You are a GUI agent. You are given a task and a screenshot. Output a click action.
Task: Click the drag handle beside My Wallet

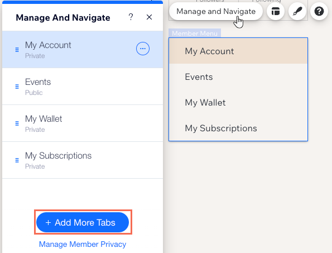click(x=17, y=123)
